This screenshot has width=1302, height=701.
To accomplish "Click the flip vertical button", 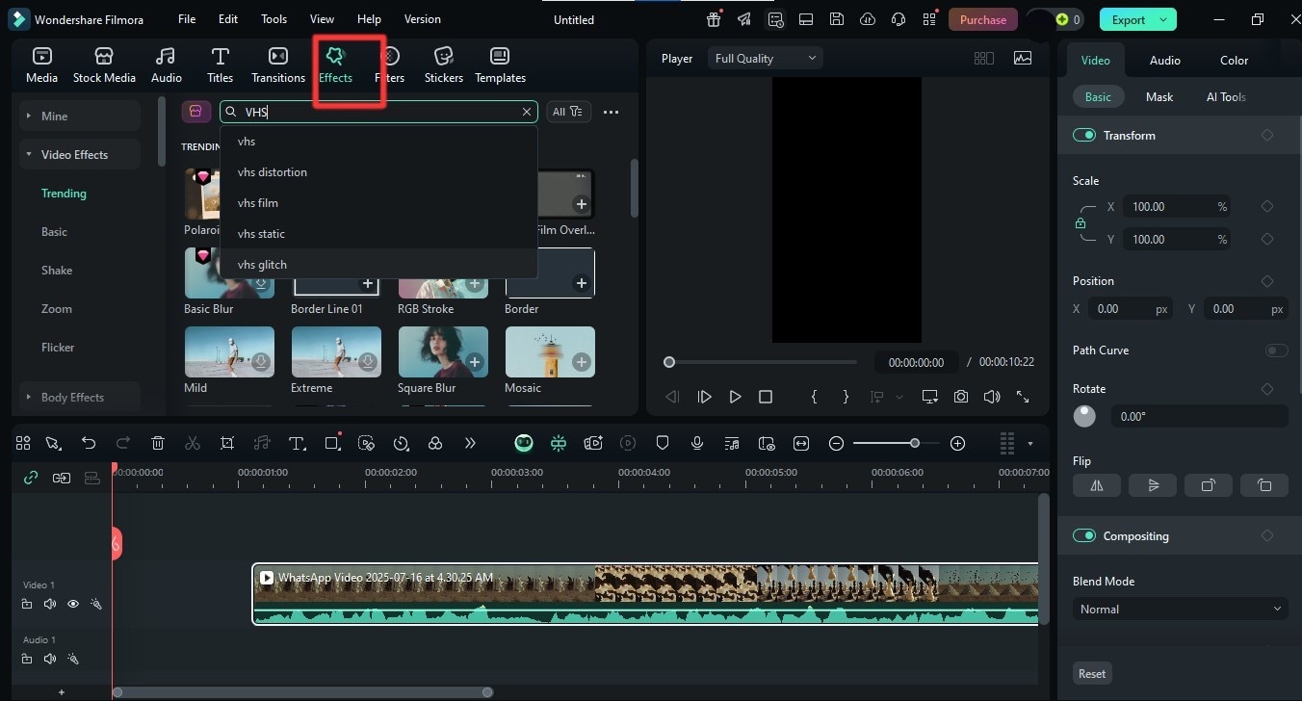I will pyautogui.click(x=1153, y=485).
